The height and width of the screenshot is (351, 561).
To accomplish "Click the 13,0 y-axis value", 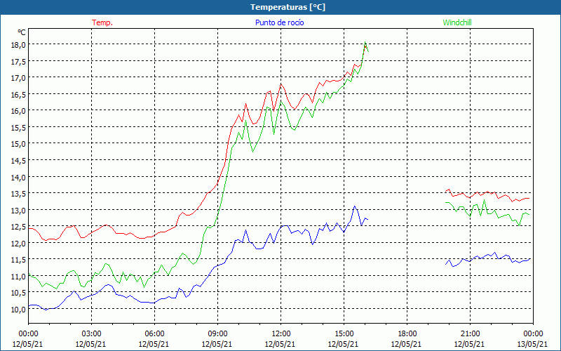I will [18, 210].
